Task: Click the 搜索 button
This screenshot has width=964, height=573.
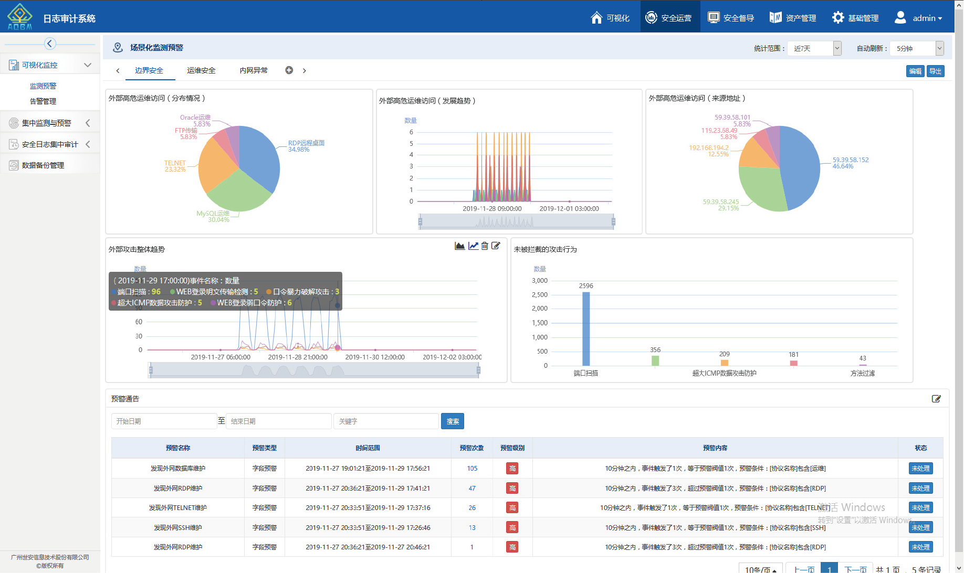Action: (x=452, y=421)
